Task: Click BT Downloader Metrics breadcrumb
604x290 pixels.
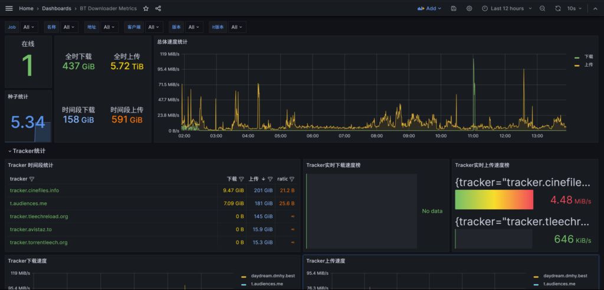Action: (x=109, y=8)
